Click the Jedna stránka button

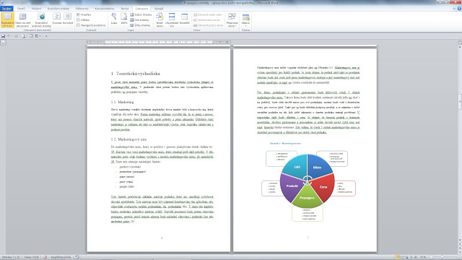point(141,14)
